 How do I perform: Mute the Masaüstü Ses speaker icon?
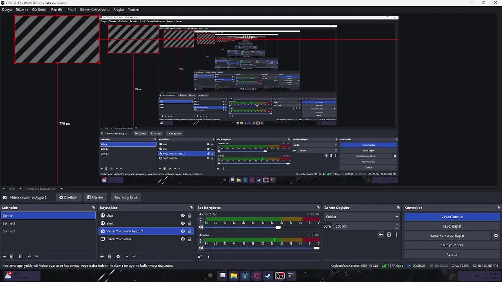pyautogui.click(x=201, y=227)
